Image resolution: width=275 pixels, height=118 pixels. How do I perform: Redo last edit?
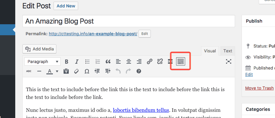click(x=128, y=71)
